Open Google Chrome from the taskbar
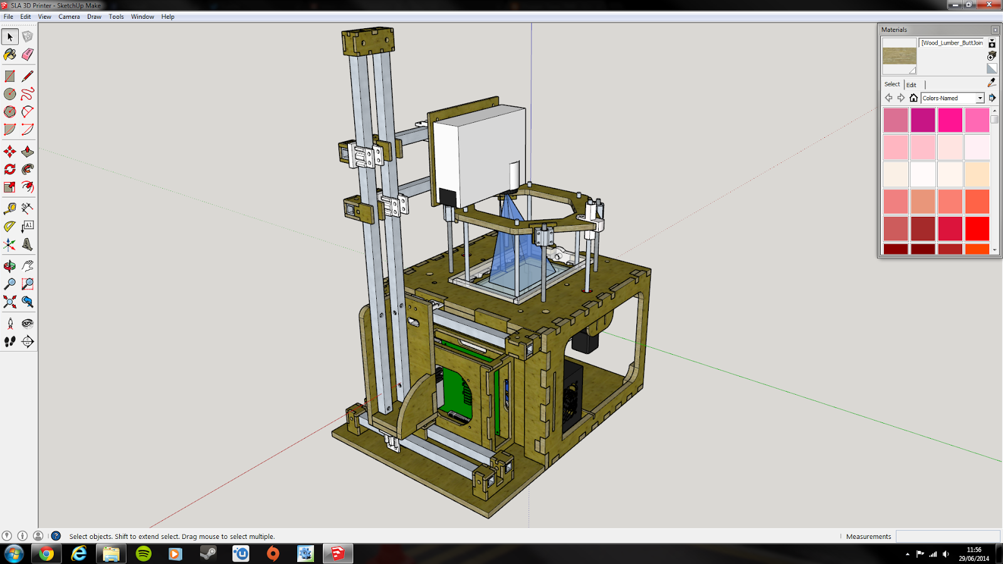Screen dimensions: 1003x564 point(46,554)
